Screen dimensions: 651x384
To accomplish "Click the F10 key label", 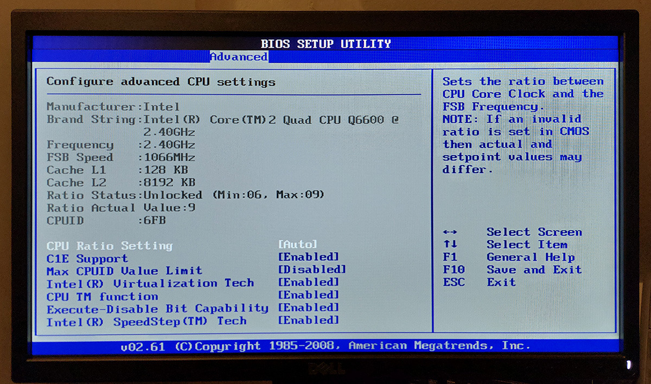I will 454,270.
